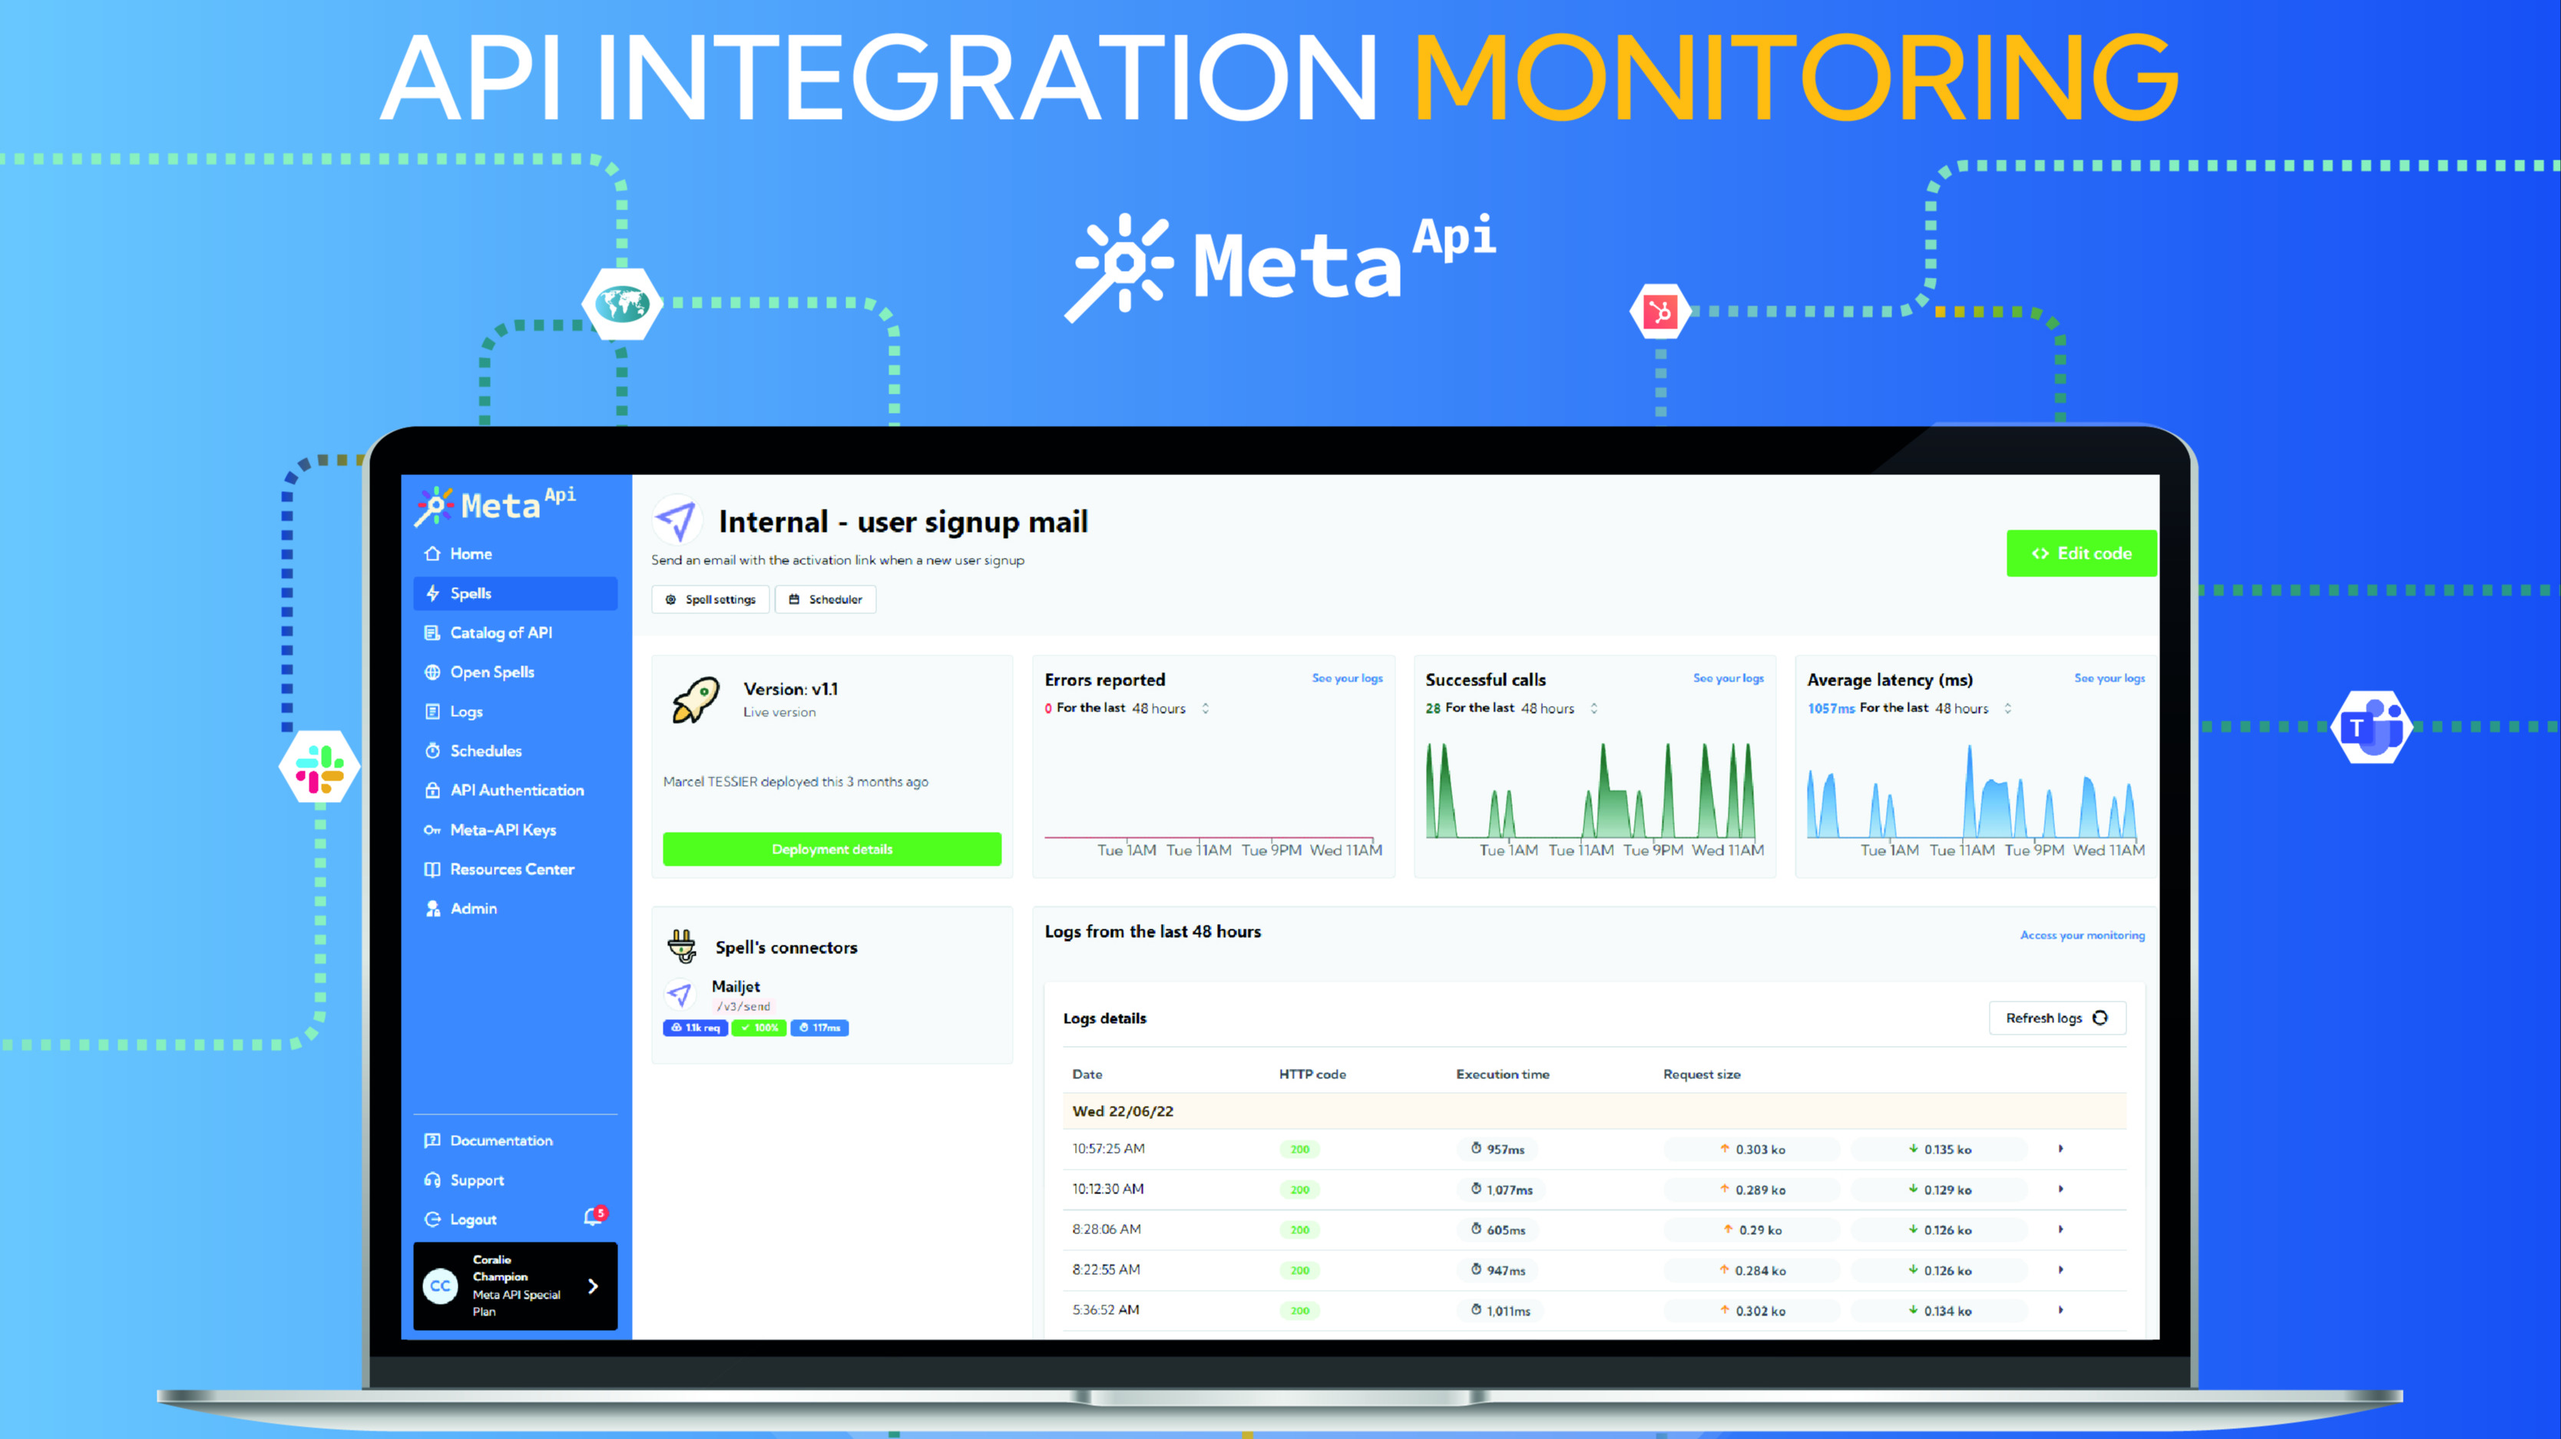The image size is (2561, 1439).
Task: Expand the Coralie Champion account chevron
Action: point(594,1286)
